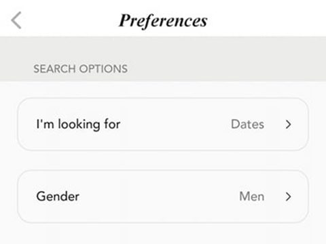Click the Preferences title text
The width and height of the screenshot is (326, 244).
[163, 21]
